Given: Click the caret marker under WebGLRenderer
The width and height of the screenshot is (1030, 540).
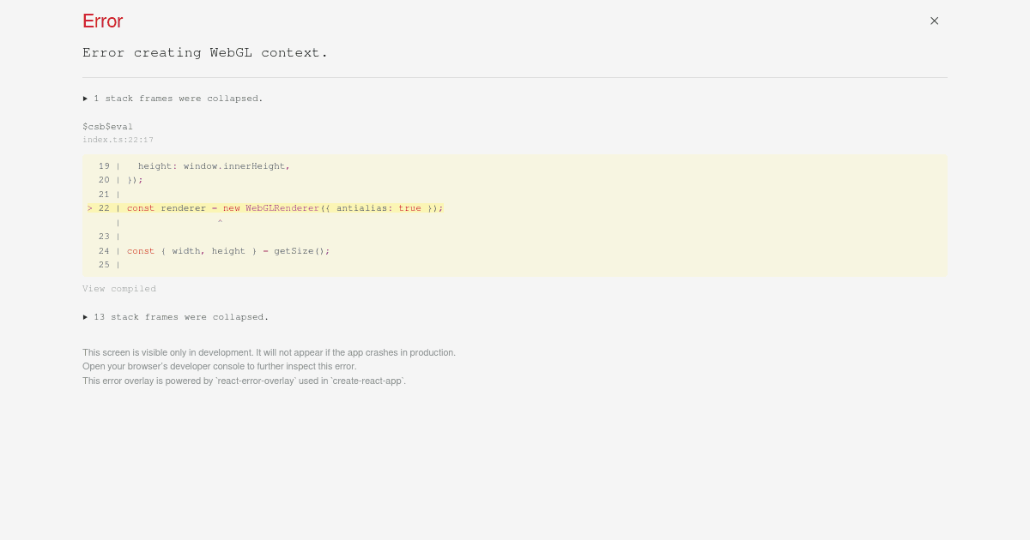Looking at the screenshot, I should [x=220, y=222].
